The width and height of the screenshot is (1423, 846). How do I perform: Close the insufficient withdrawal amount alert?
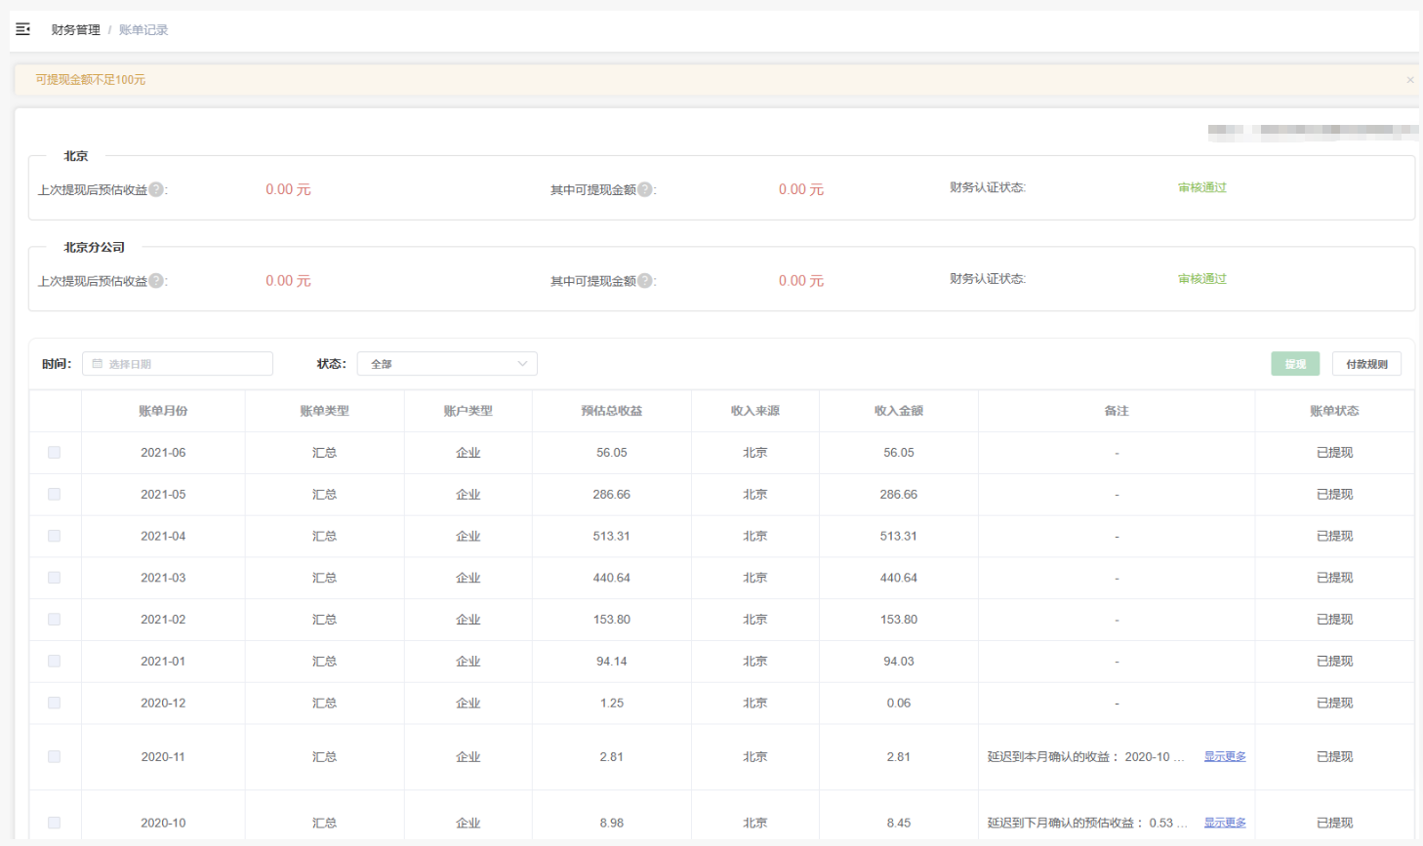(1409, 80)
